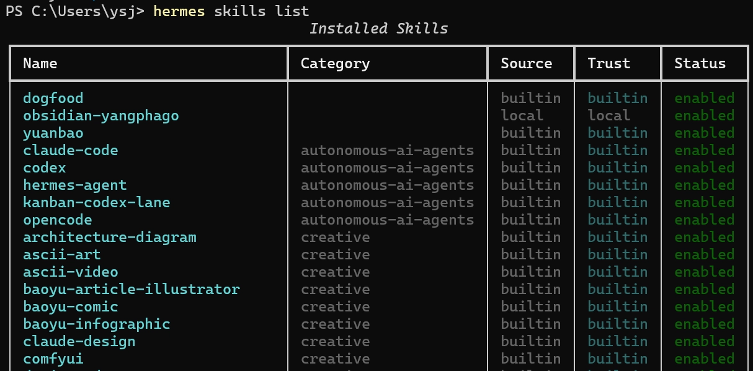Click the 'Installed Skills' table title
This screenshot has height=371, width=753.
[x=378, y=29]
